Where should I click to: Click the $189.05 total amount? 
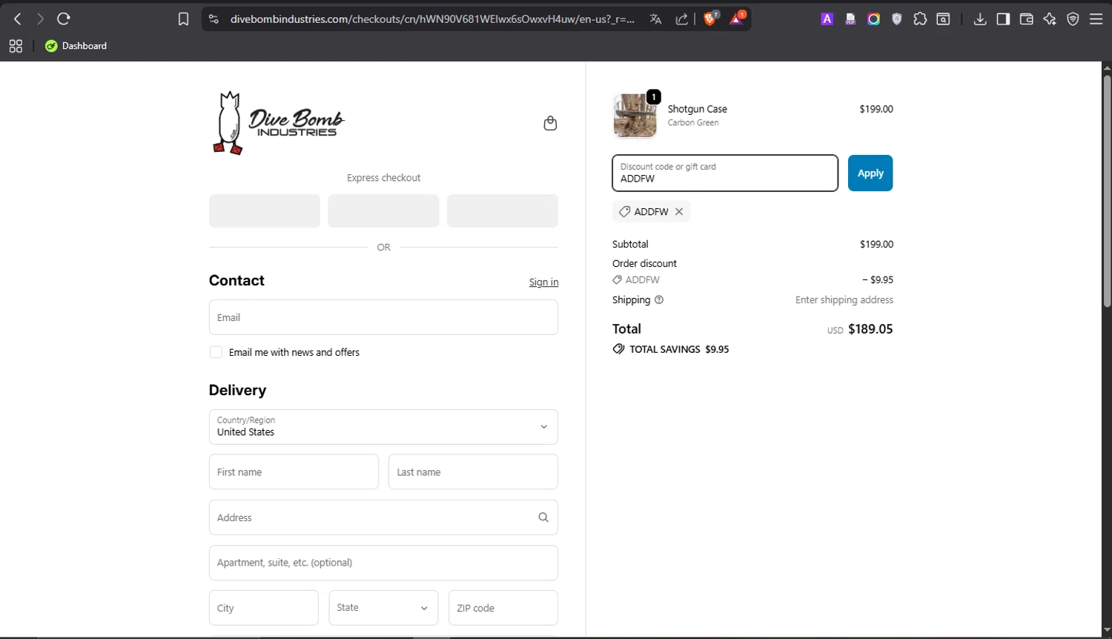(x=870, y=329)
